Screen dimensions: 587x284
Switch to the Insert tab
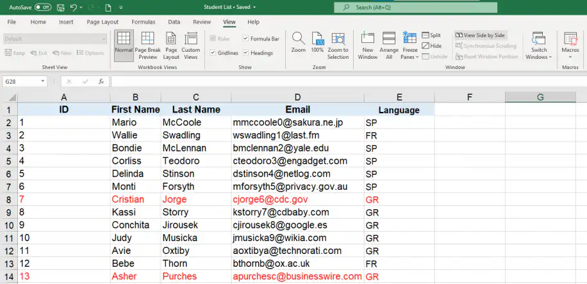click(x=66, y=22)
